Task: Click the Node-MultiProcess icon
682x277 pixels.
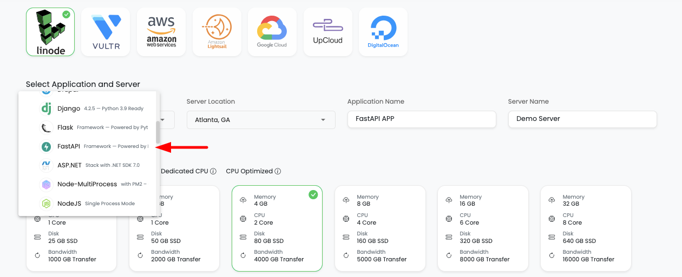Action: [x=47, y=184]
